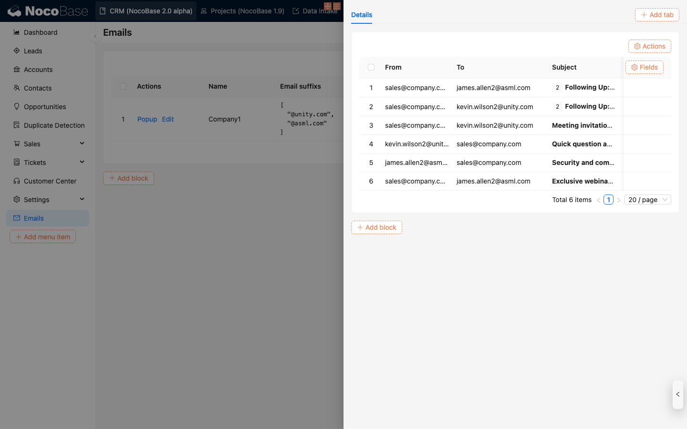Open the Popup link for Company1
The height and width of the screenshot is (429, 687).
click(147, 119)
